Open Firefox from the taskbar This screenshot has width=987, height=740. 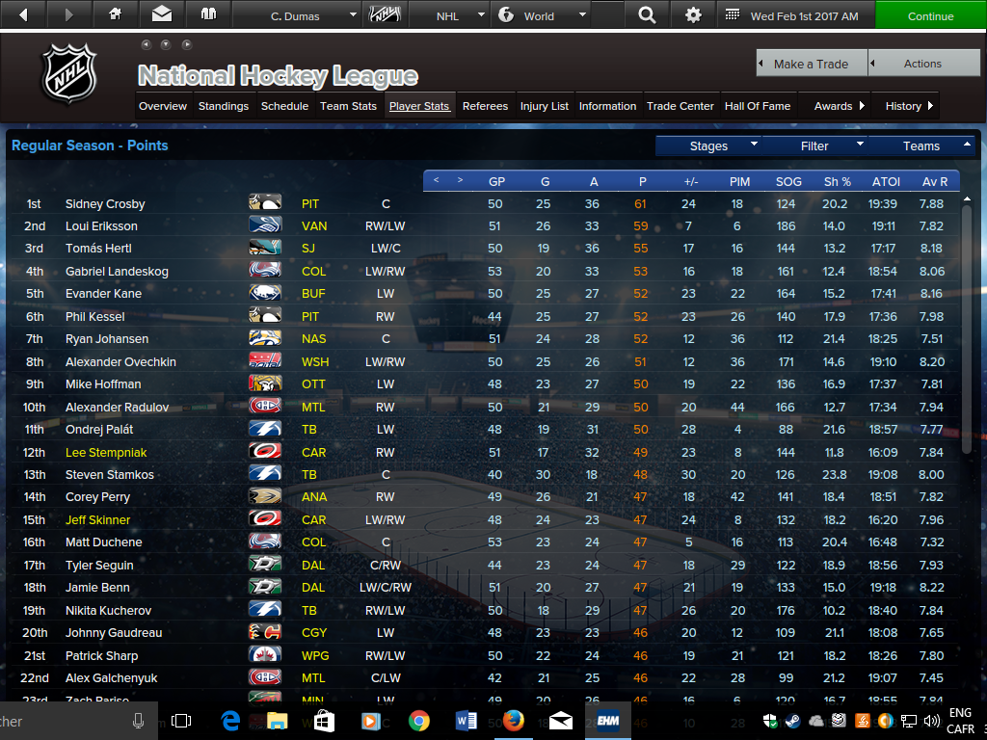513,721
